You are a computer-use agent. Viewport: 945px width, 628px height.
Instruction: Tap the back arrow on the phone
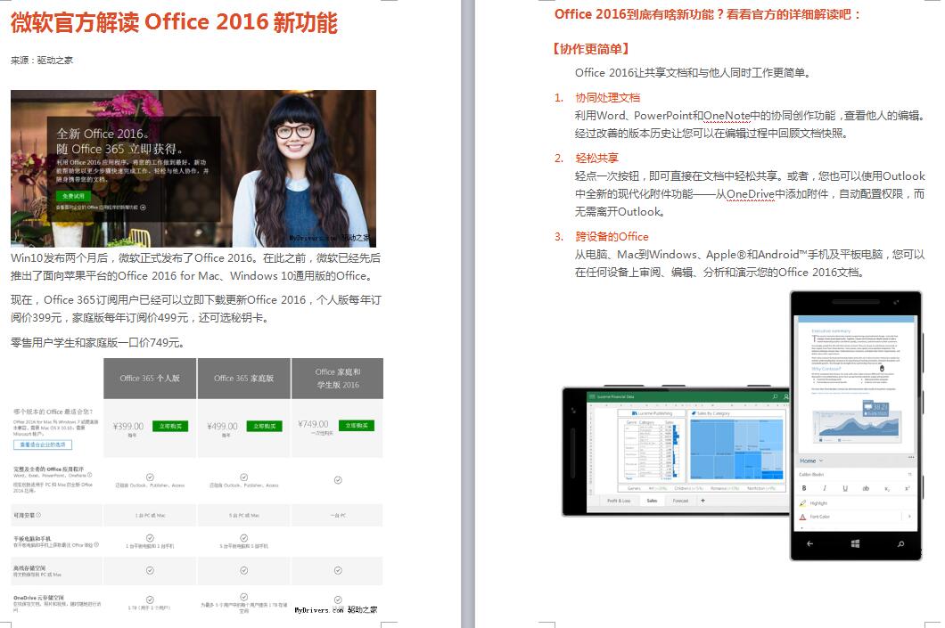pyautogui.click(x=809, y=542)
